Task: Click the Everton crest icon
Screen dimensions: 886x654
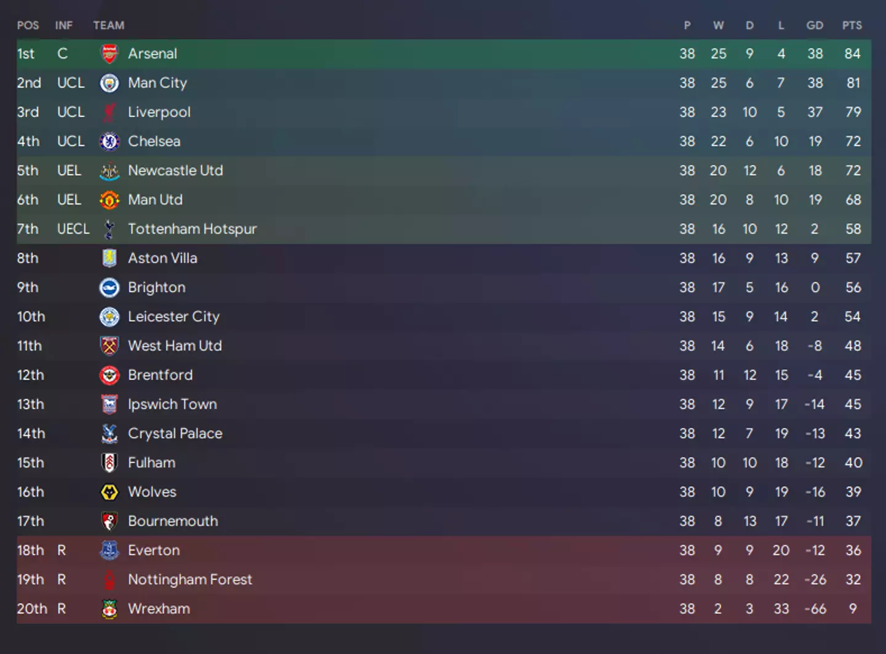Action: point(109,550)
